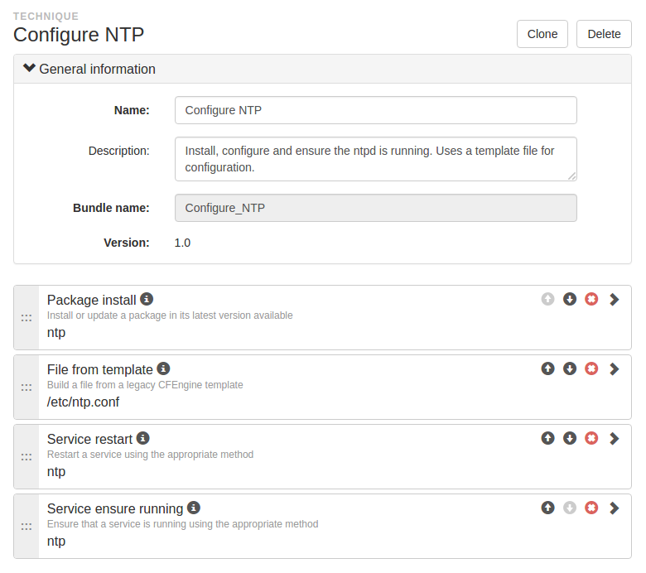The image size is (646, 573).
Task: Expand Package install method details
Action: [x=615, y=300]
